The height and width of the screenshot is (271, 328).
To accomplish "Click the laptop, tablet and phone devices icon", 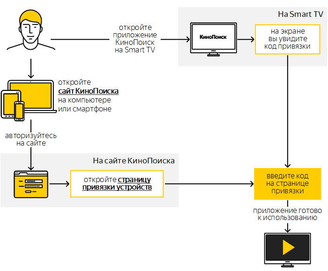I will [x=29, y=101].
